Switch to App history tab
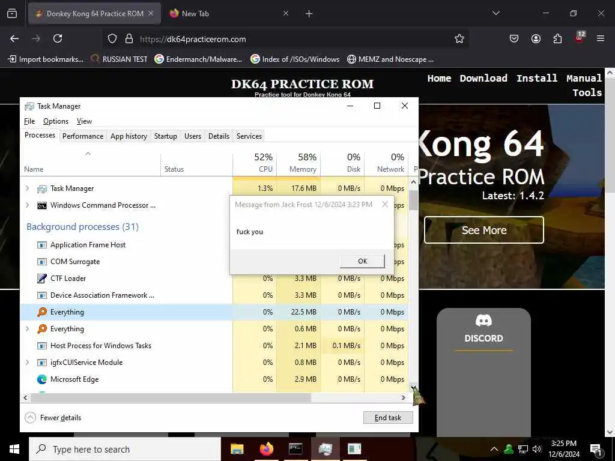Screen dimensions: 615x461 click(x=129, y=136)
